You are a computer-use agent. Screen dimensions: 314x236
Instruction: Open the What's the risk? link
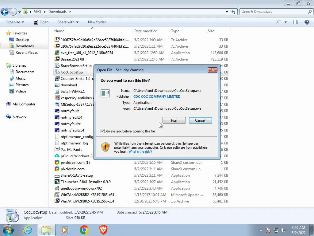pos(140,151)
